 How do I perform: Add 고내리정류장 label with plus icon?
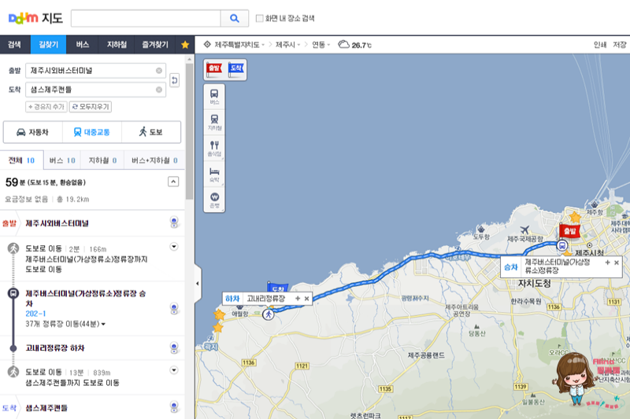298,299
